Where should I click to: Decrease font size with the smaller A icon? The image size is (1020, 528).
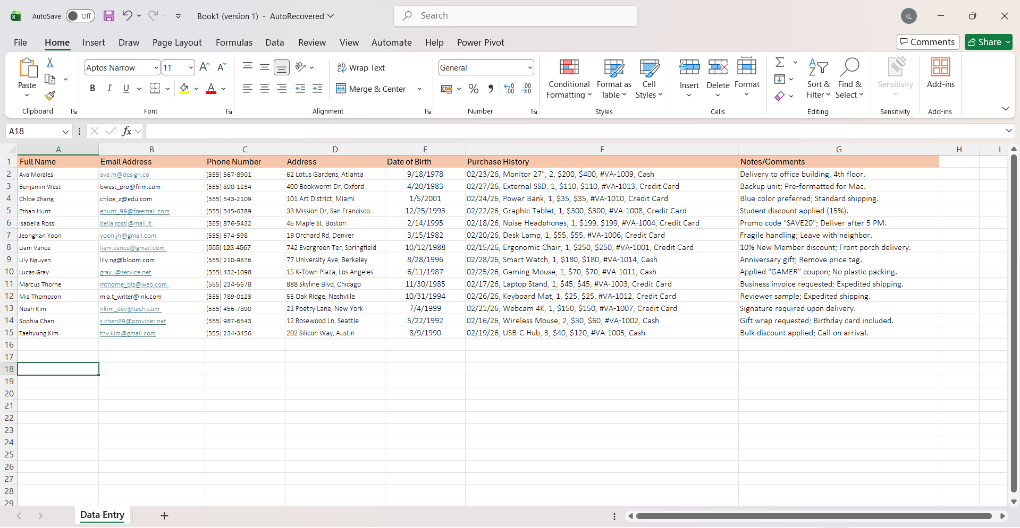(222, 67)
